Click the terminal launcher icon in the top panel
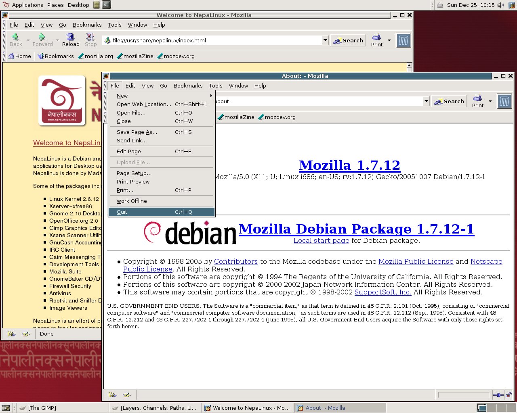The image size is (517, 413). 106,5
